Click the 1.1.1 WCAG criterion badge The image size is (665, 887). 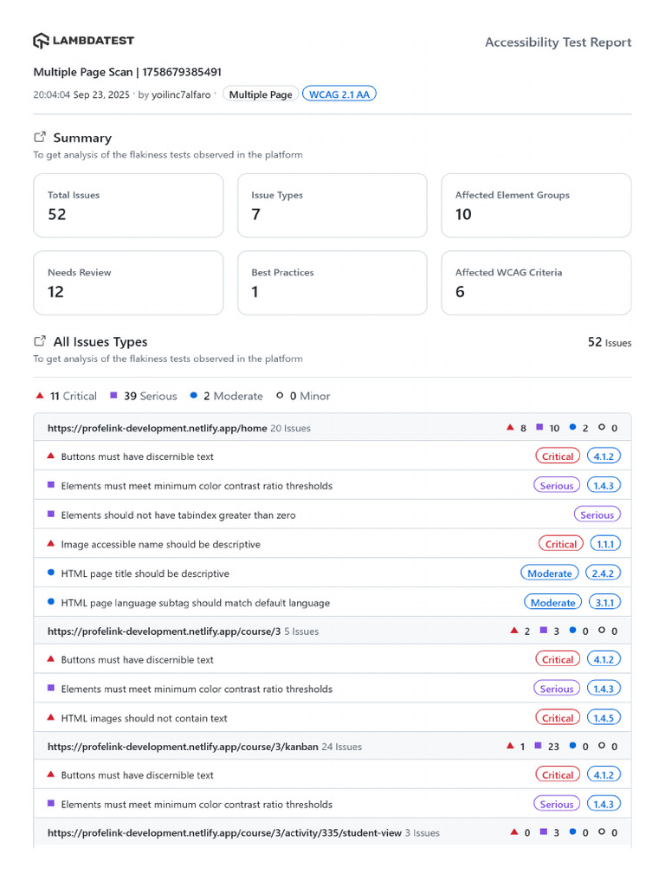click(x=605, y=544)
